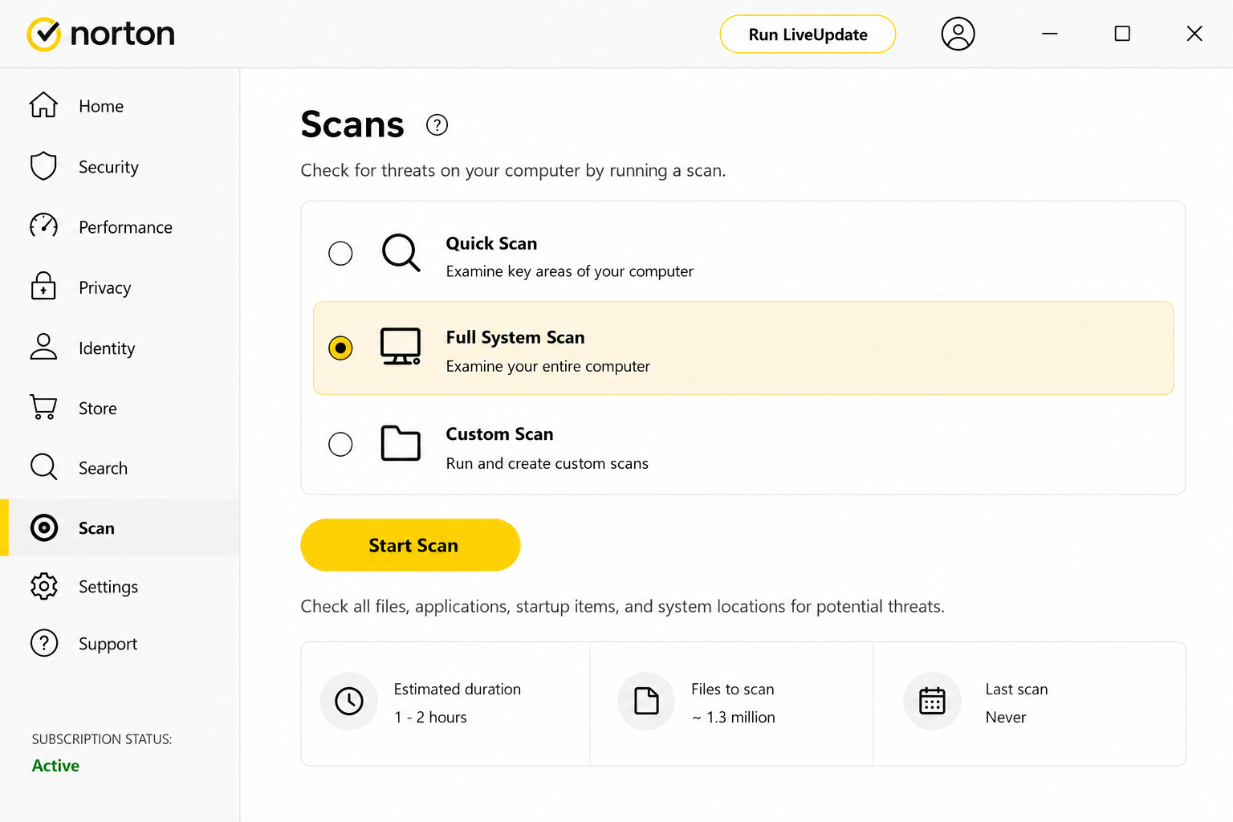Viewport: 1233px width, 822px height.
Task: Go to Home in the sidebar
Action: click(x=101, y=106)
